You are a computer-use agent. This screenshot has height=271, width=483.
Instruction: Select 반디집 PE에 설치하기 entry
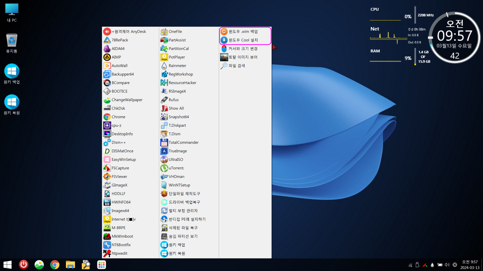[189, 219]
